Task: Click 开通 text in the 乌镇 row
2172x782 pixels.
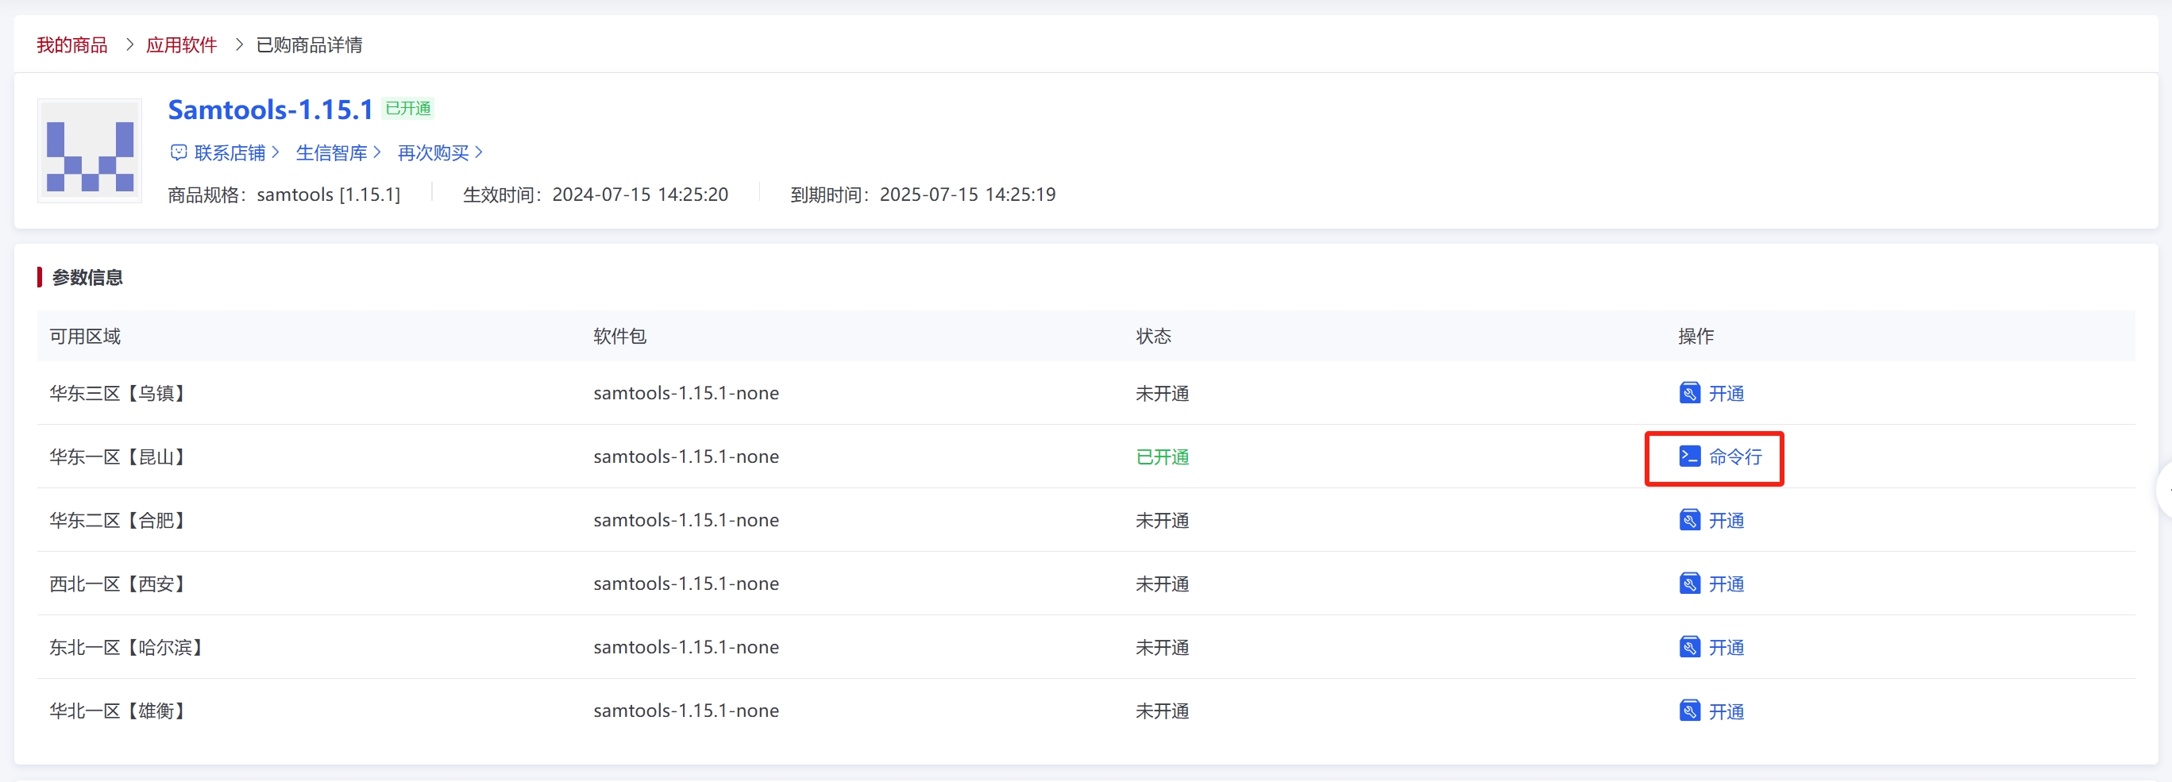Action: (1726, 394)
